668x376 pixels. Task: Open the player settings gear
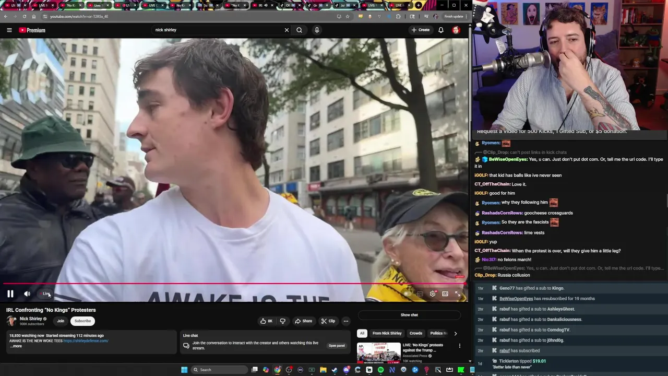[x=433, y=294]
